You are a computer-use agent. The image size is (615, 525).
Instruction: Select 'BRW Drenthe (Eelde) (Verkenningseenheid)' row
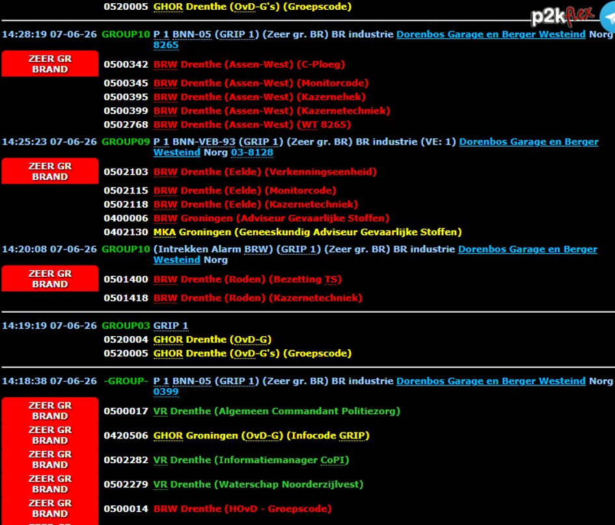tap(265, 172)
